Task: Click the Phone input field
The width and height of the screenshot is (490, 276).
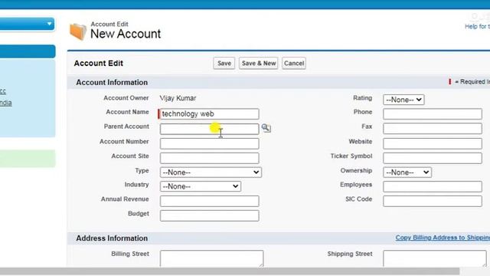Action: tap(432, 114)
